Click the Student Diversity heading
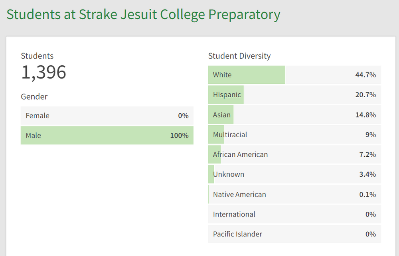This screenshot has height=256, width=399. pos(239,56)
